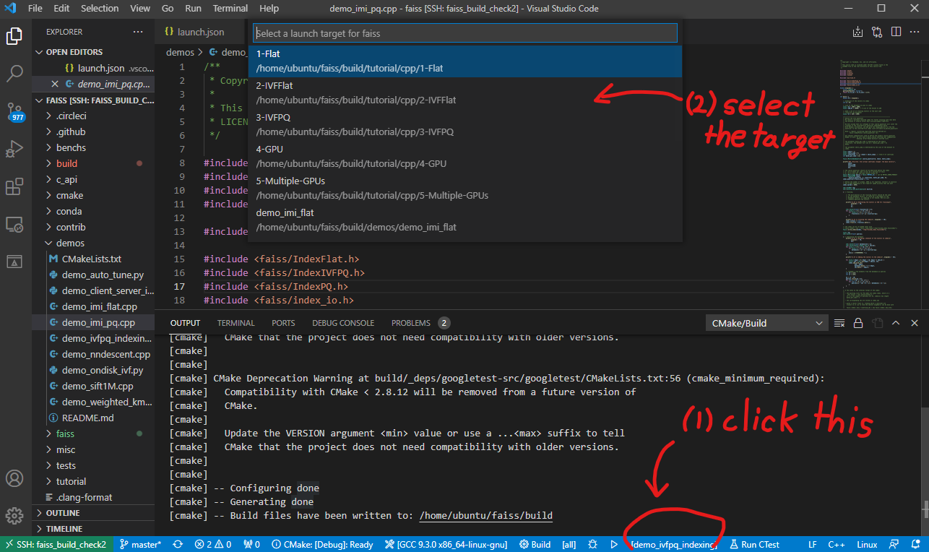Click the ports forwarded status icon
Screen dimensions: 929x552
click(x=252, y=545)
